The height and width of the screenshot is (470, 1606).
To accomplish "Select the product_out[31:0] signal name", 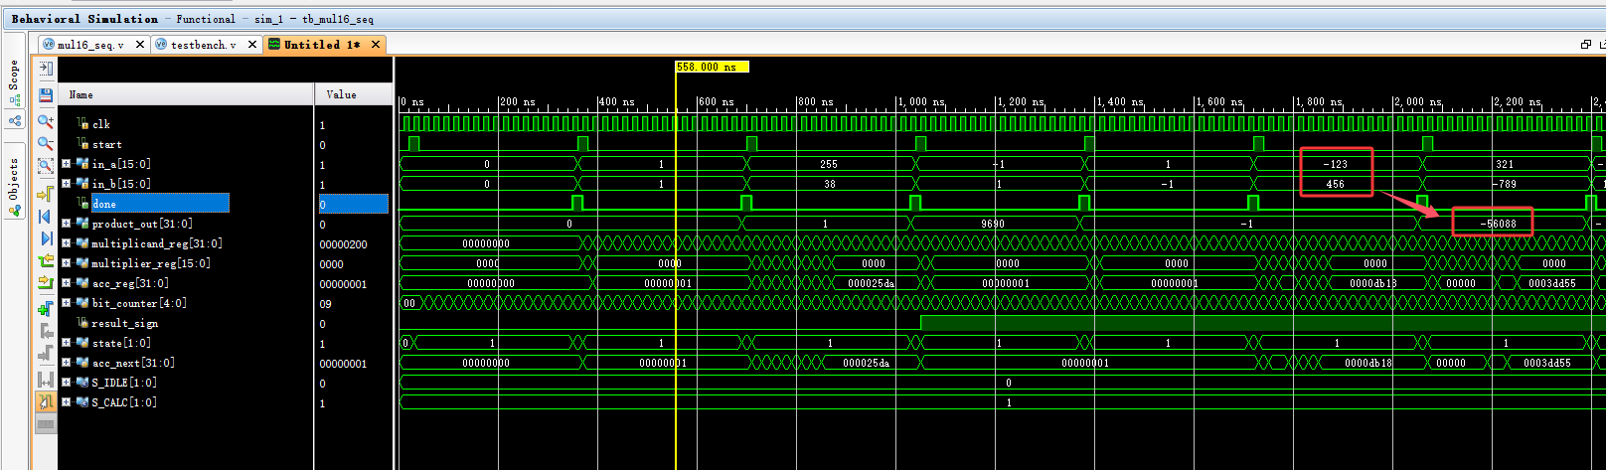I will 142,224.
